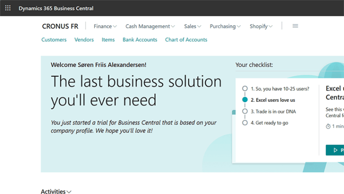344x194 pixels.
Task: Open the Vendors link
Action: point(84,40)
